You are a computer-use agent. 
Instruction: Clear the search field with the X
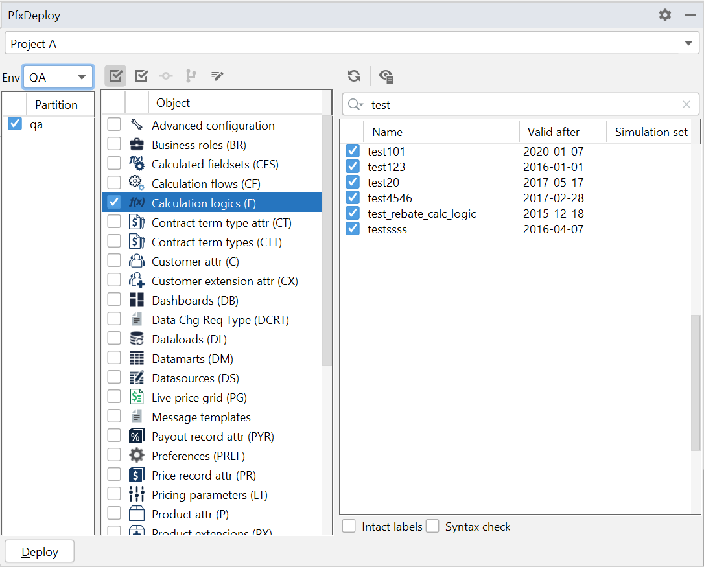point(686,104)
